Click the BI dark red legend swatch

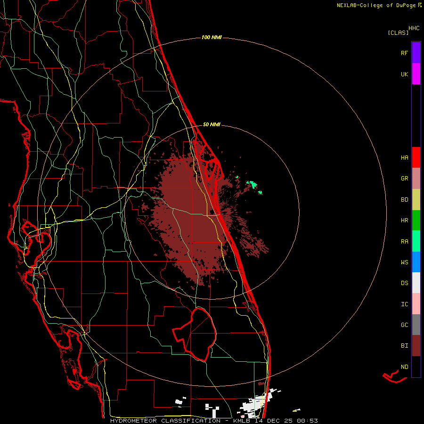(416, 346)
